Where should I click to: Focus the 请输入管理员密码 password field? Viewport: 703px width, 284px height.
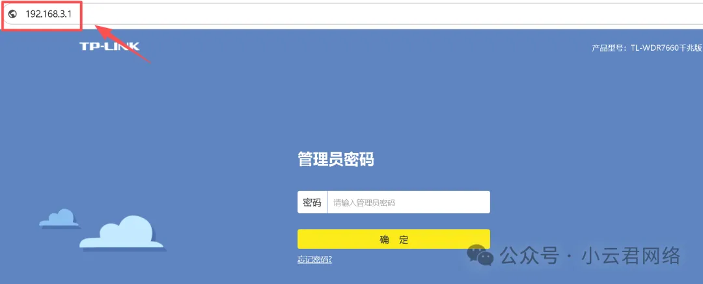[408, 203]
